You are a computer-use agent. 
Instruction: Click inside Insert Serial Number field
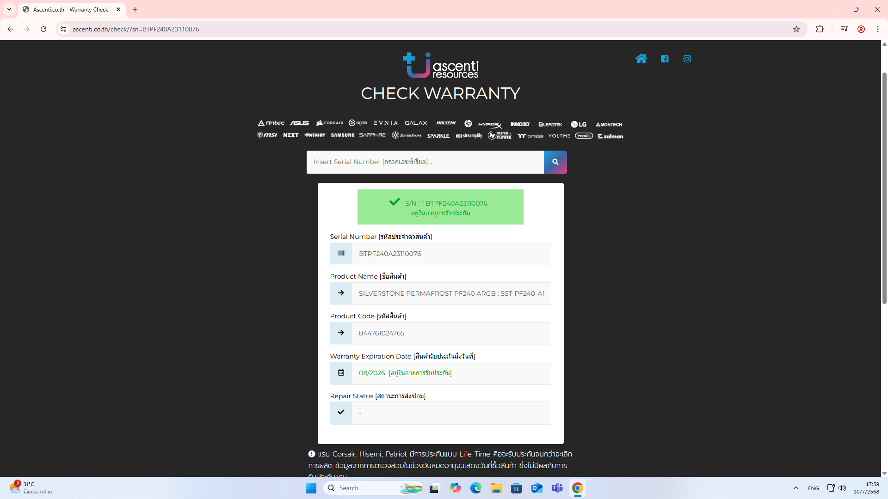pyautogui.click(x=425, y=162)
